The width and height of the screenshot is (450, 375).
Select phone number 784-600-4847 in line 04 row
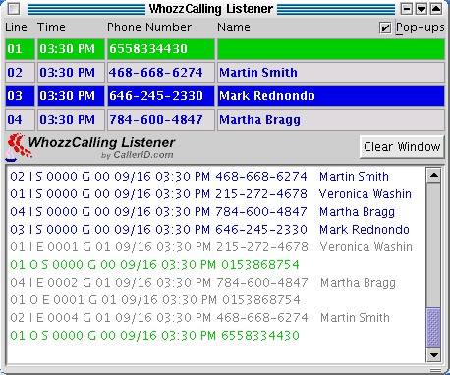point(161,120)
